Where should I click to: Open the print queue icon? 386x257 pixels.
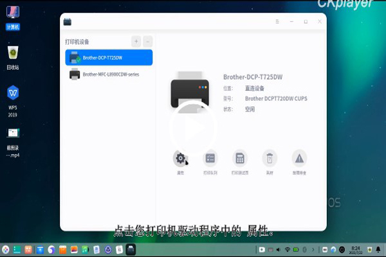(x=210, y=159)
